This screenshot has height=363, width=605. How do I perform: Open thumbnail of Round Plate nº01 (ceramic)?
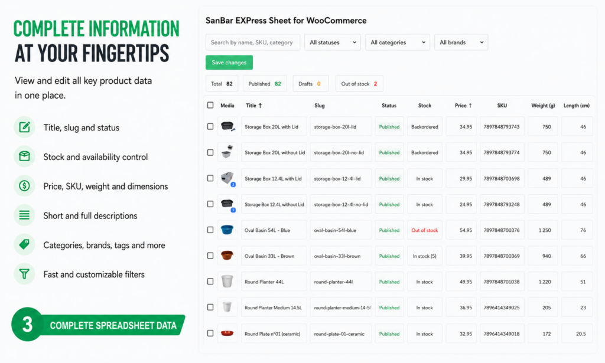pos(227,333)
